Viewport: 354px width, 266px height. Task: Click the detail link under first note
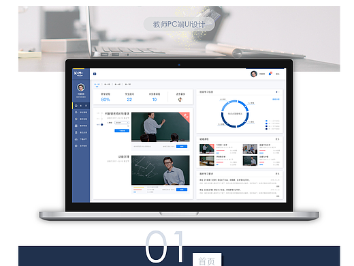pos(278,186)
